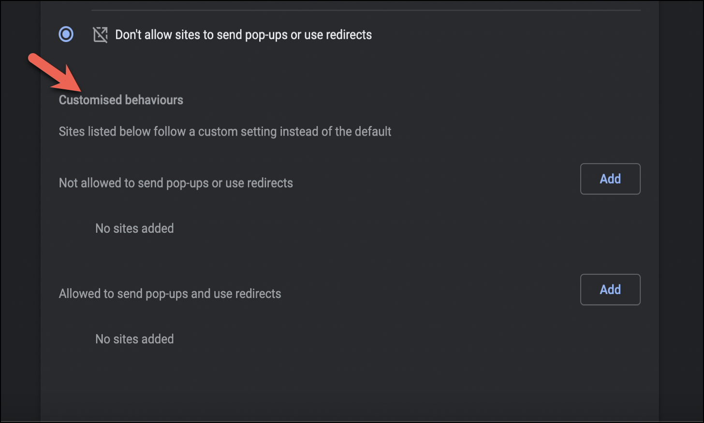Add a site to the Not allowed list
The width and height of the screenshot is (704, 423).
coord(610,179)
